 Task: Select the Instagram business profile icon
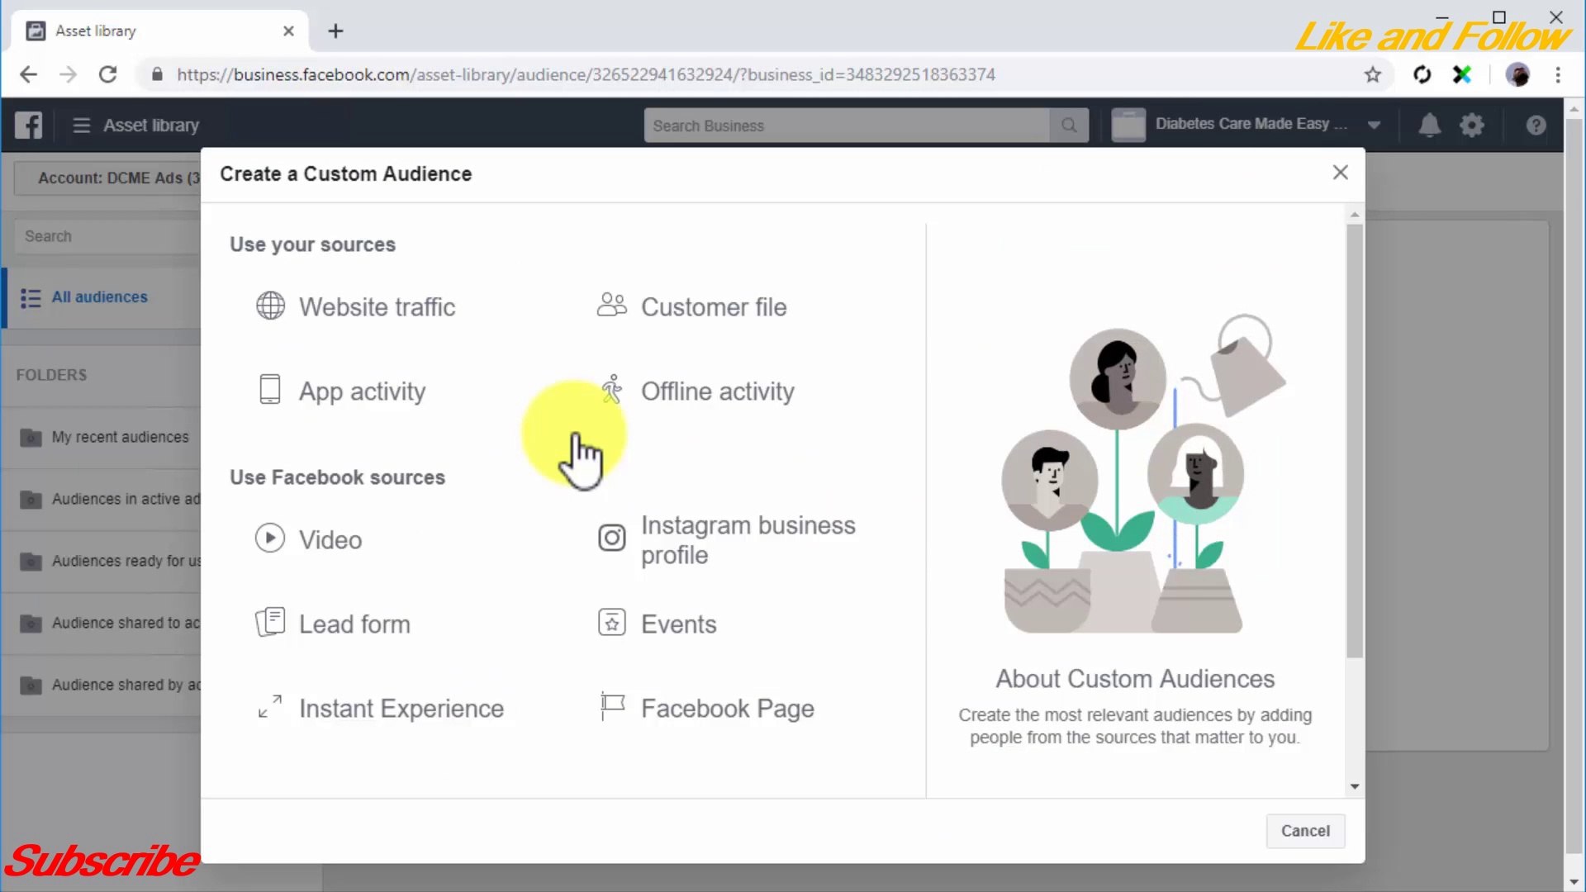point(611,539)
